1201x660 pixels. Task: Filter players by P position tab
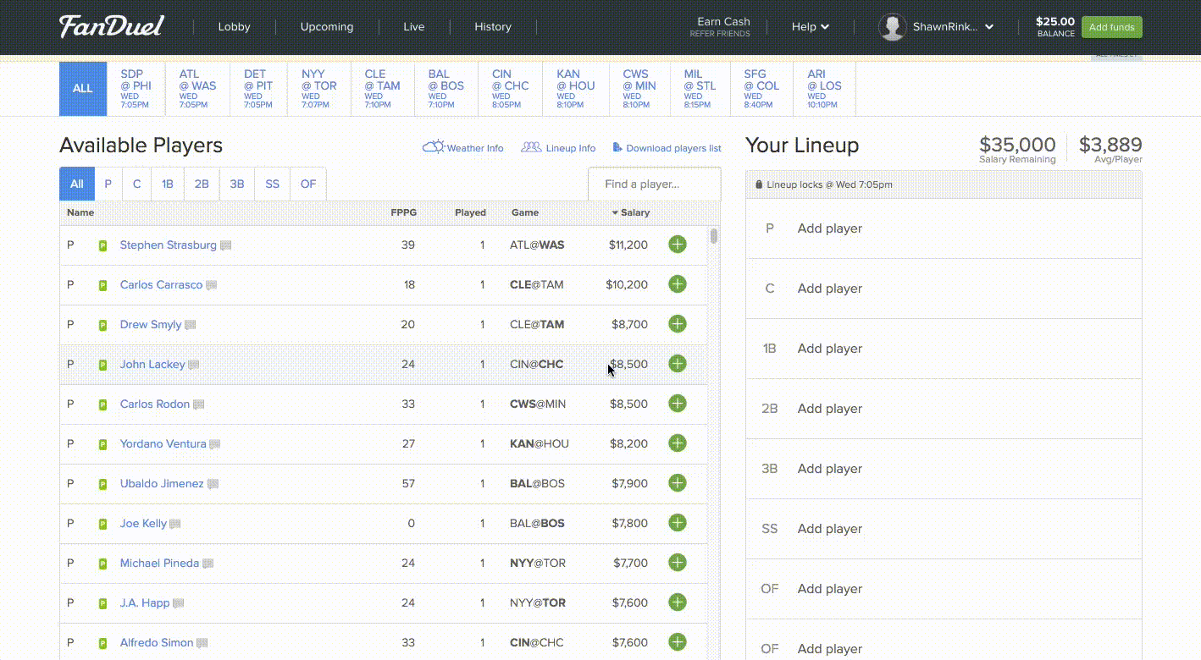point(108,184)
